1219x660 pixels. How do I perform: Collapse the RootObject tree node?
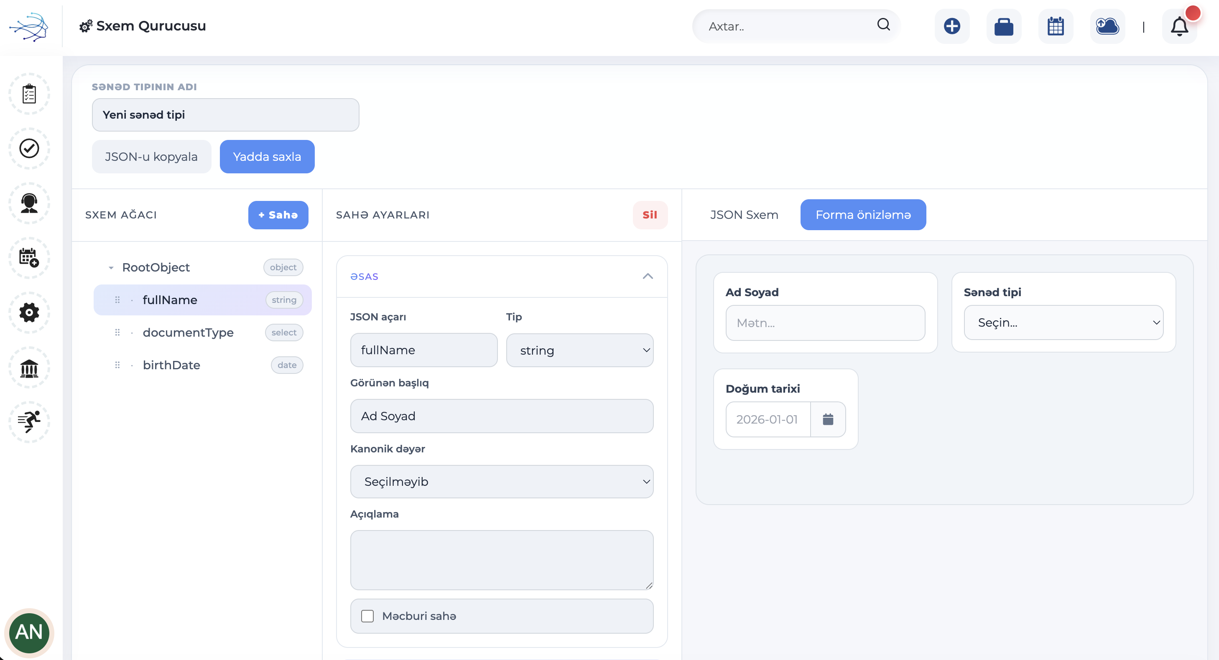111,268
